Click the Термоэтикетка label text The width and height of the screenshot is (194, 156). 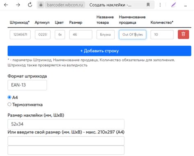(27, 105)
